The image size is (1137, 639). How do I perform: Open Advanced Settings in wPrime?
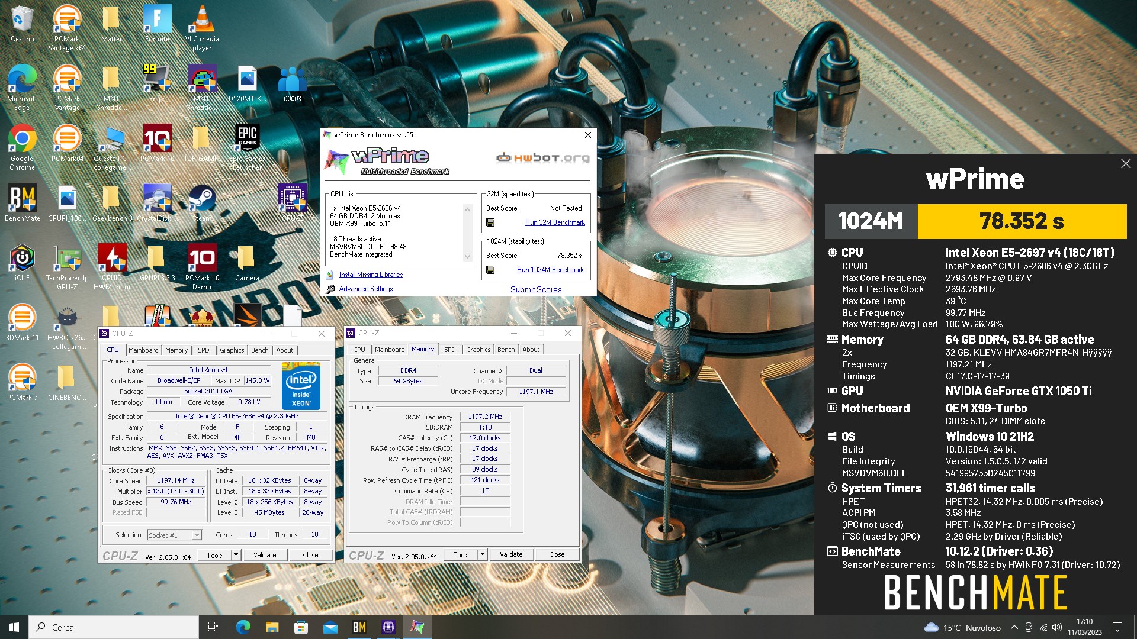tap(365, 289)
